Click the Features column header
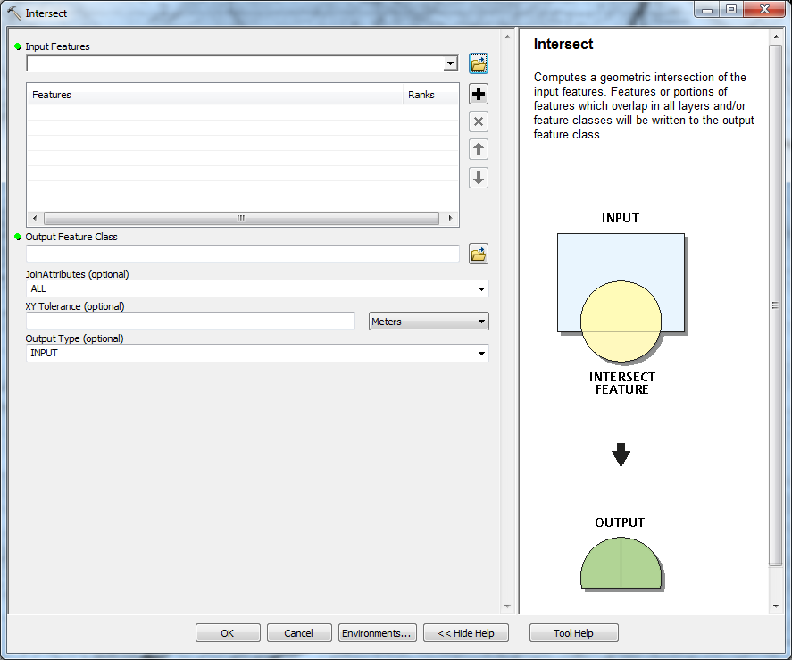Viewport: 792px width, 660px height. (214, 95)
